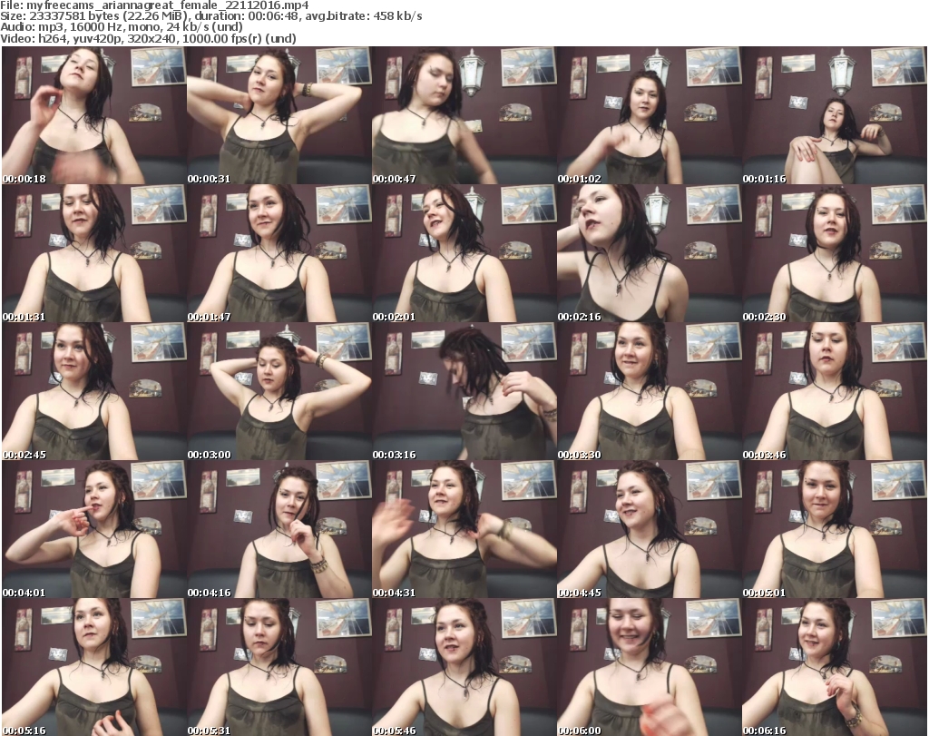The height and width of the screenshot is (736, 929).
Task: Click the Audio: mp3 info line
Action: tap(122, 27)
